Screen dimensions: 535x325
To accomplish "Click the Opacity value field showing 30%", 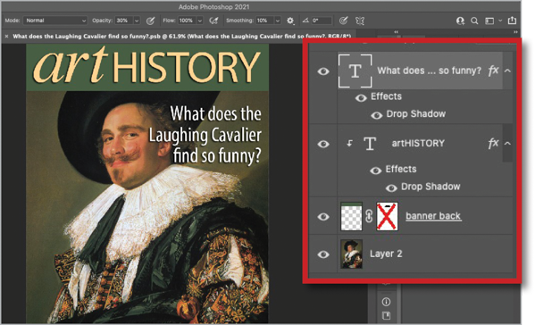I will click(123, 21).
